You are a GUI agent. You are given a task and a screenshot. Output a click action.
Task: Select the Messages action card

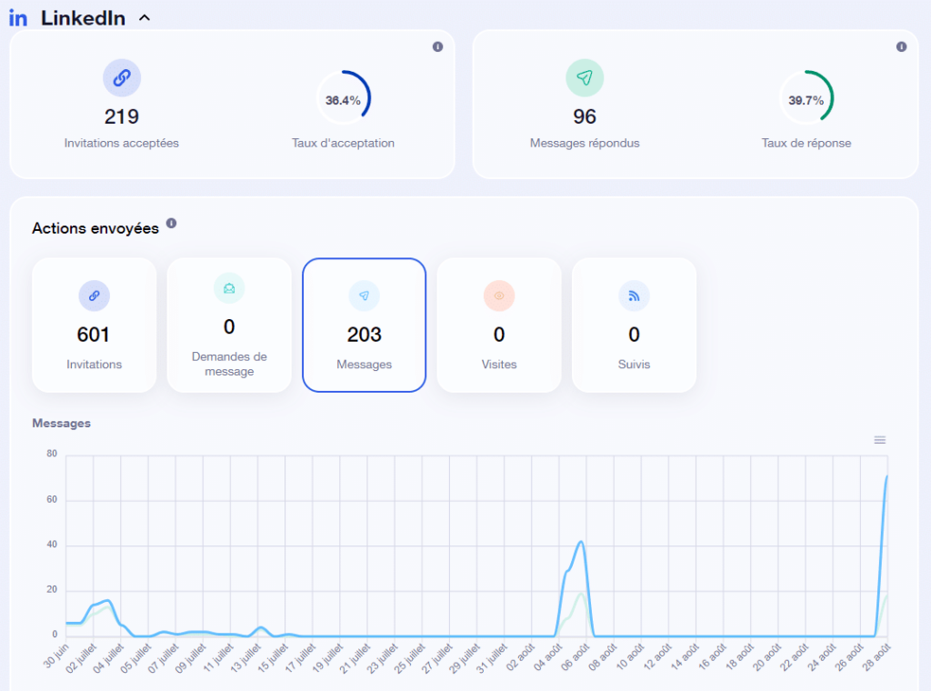coord(364,325)
